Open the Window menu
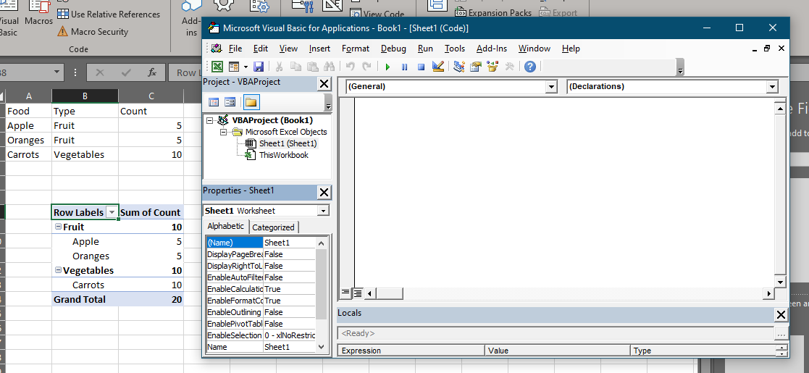This screenshot has height=373, width=809. click(x=535, y=49)
